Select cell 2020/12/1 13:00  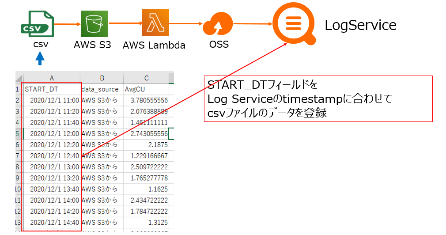pos(52,167)
